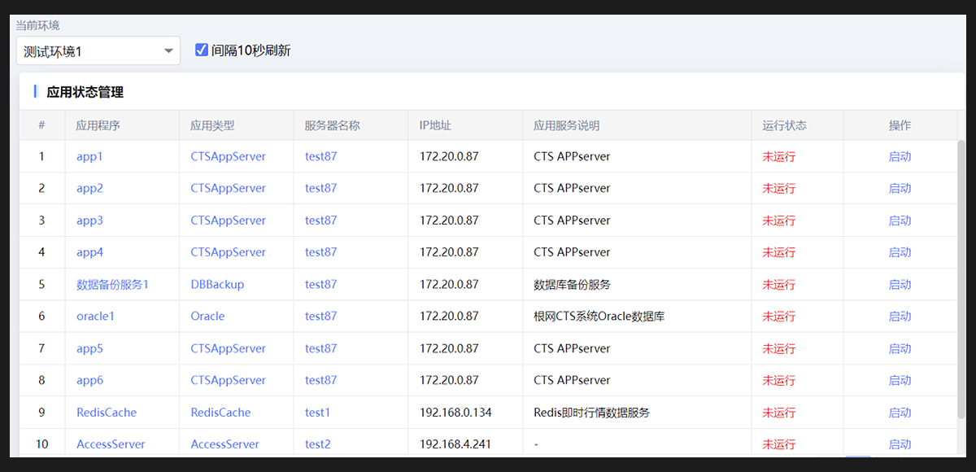Open test87 server link in oracle1 row
Viewport: 976px width, 472px height.
(320, 316)
